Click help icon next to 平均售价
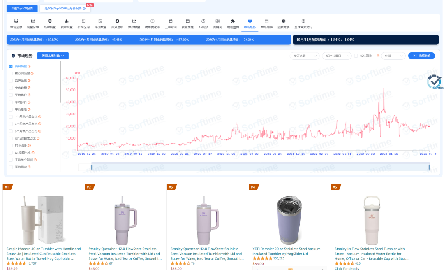 pyautogui.click(x=29, y=95)
